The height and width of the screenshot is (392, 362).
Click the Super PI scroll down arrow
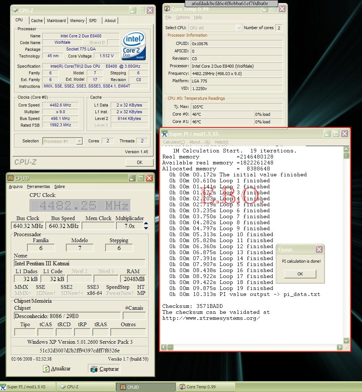[x=346, y=340]
